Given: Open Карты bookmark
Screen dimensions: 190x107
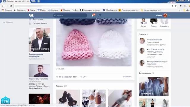Looking at the screenshot, I should pyautogui.click(x=31, y=10).
